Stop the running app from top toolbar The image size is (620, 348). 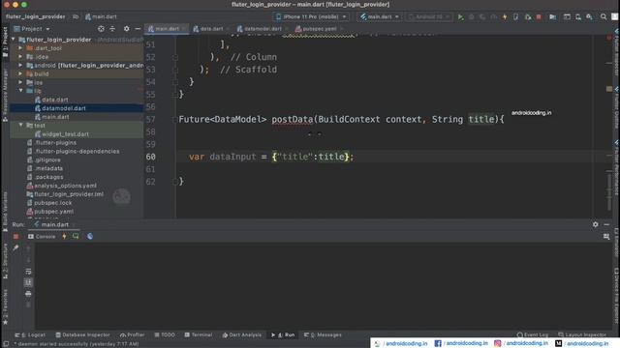click(x=539, y=17)
